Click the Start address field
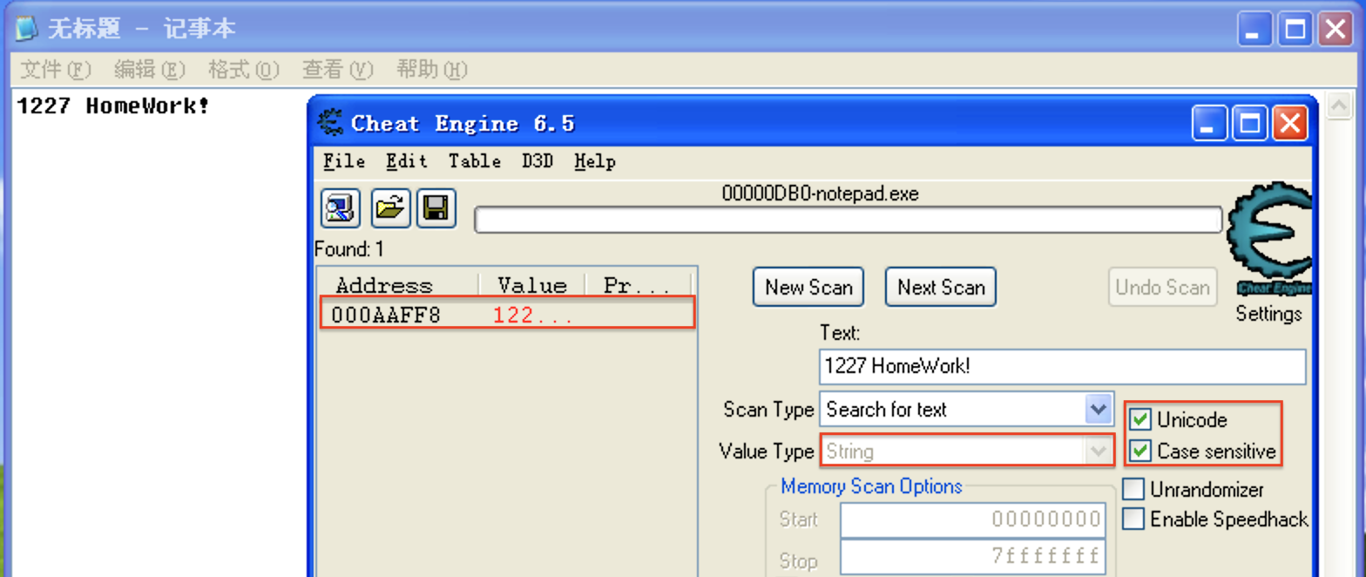The height and width of the screenshot is (577, 1366). click(x=973, y=520)
